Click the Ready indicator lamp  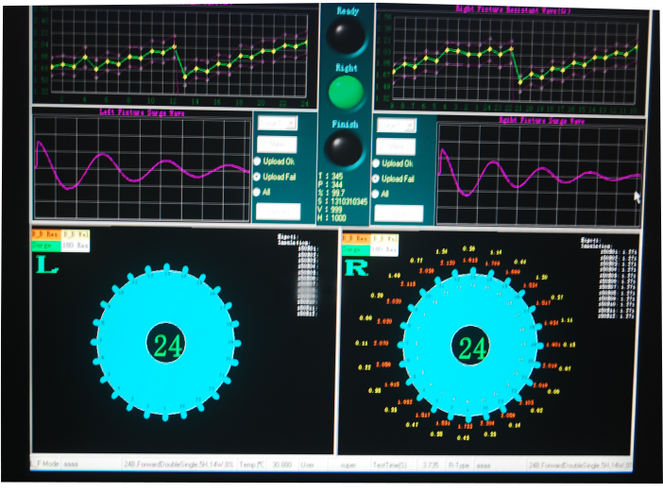[x=346, y=36]
